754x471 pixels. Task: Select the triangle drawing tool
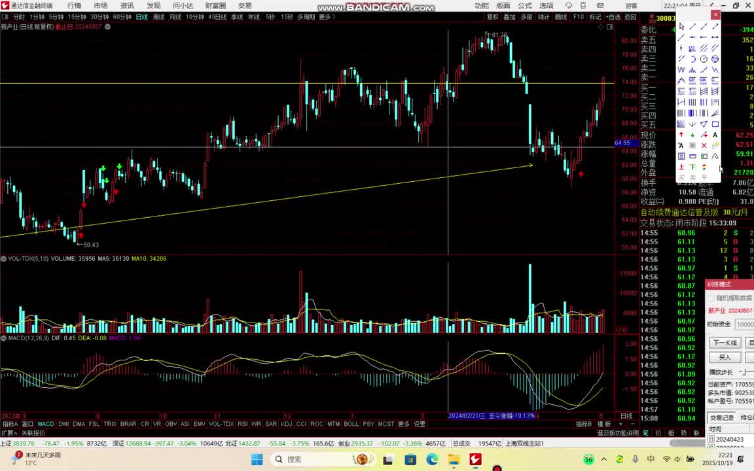(x=704, y=124)
